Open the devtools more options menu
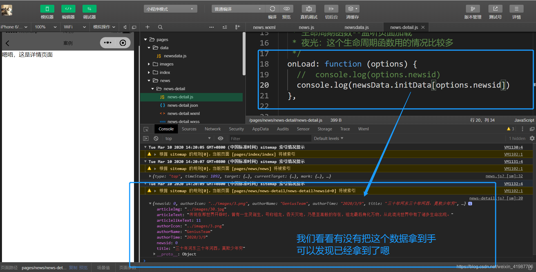 (x=522, y=129)
